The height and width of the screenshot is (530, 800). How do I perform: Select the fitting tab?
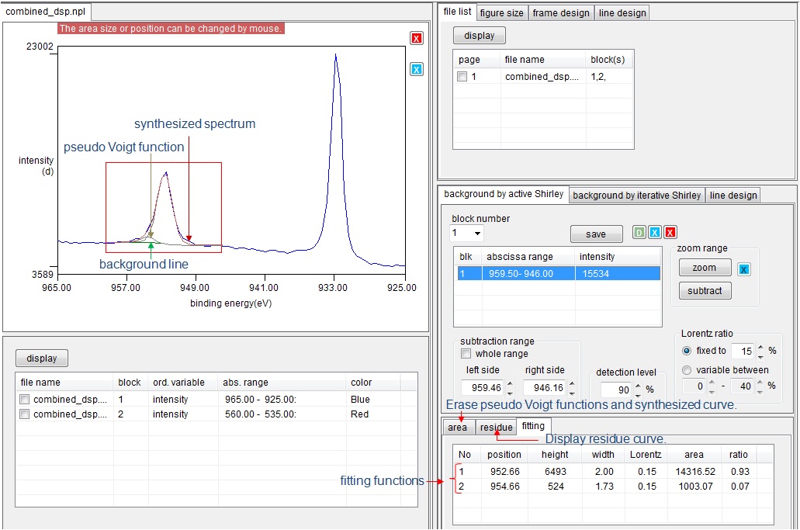[x=532, y=425]
